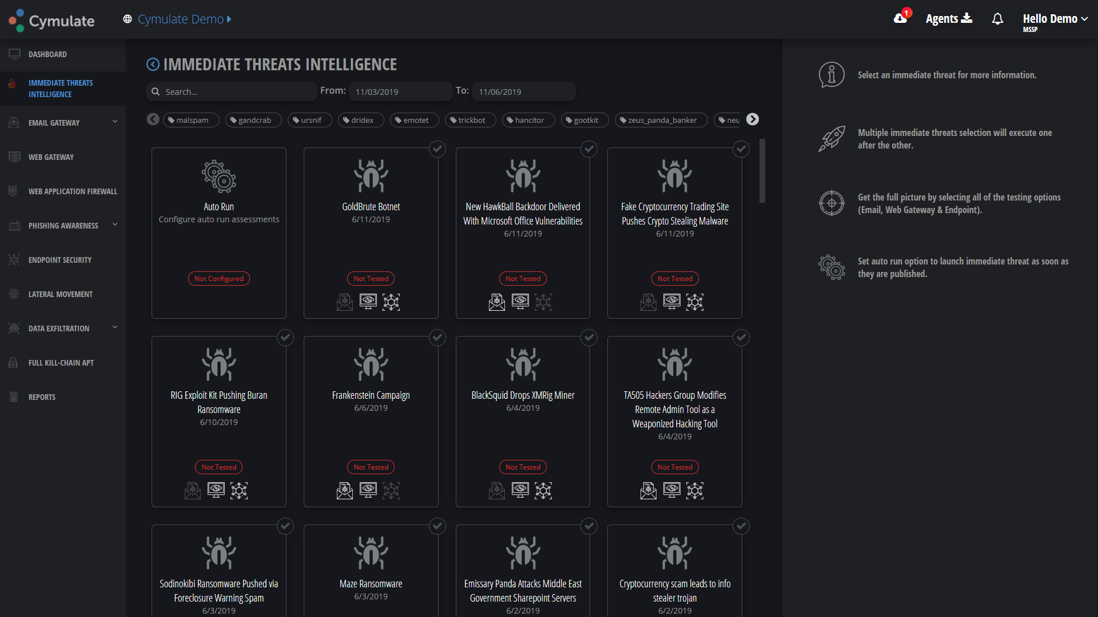Open the notifications bell

point(997,19)
